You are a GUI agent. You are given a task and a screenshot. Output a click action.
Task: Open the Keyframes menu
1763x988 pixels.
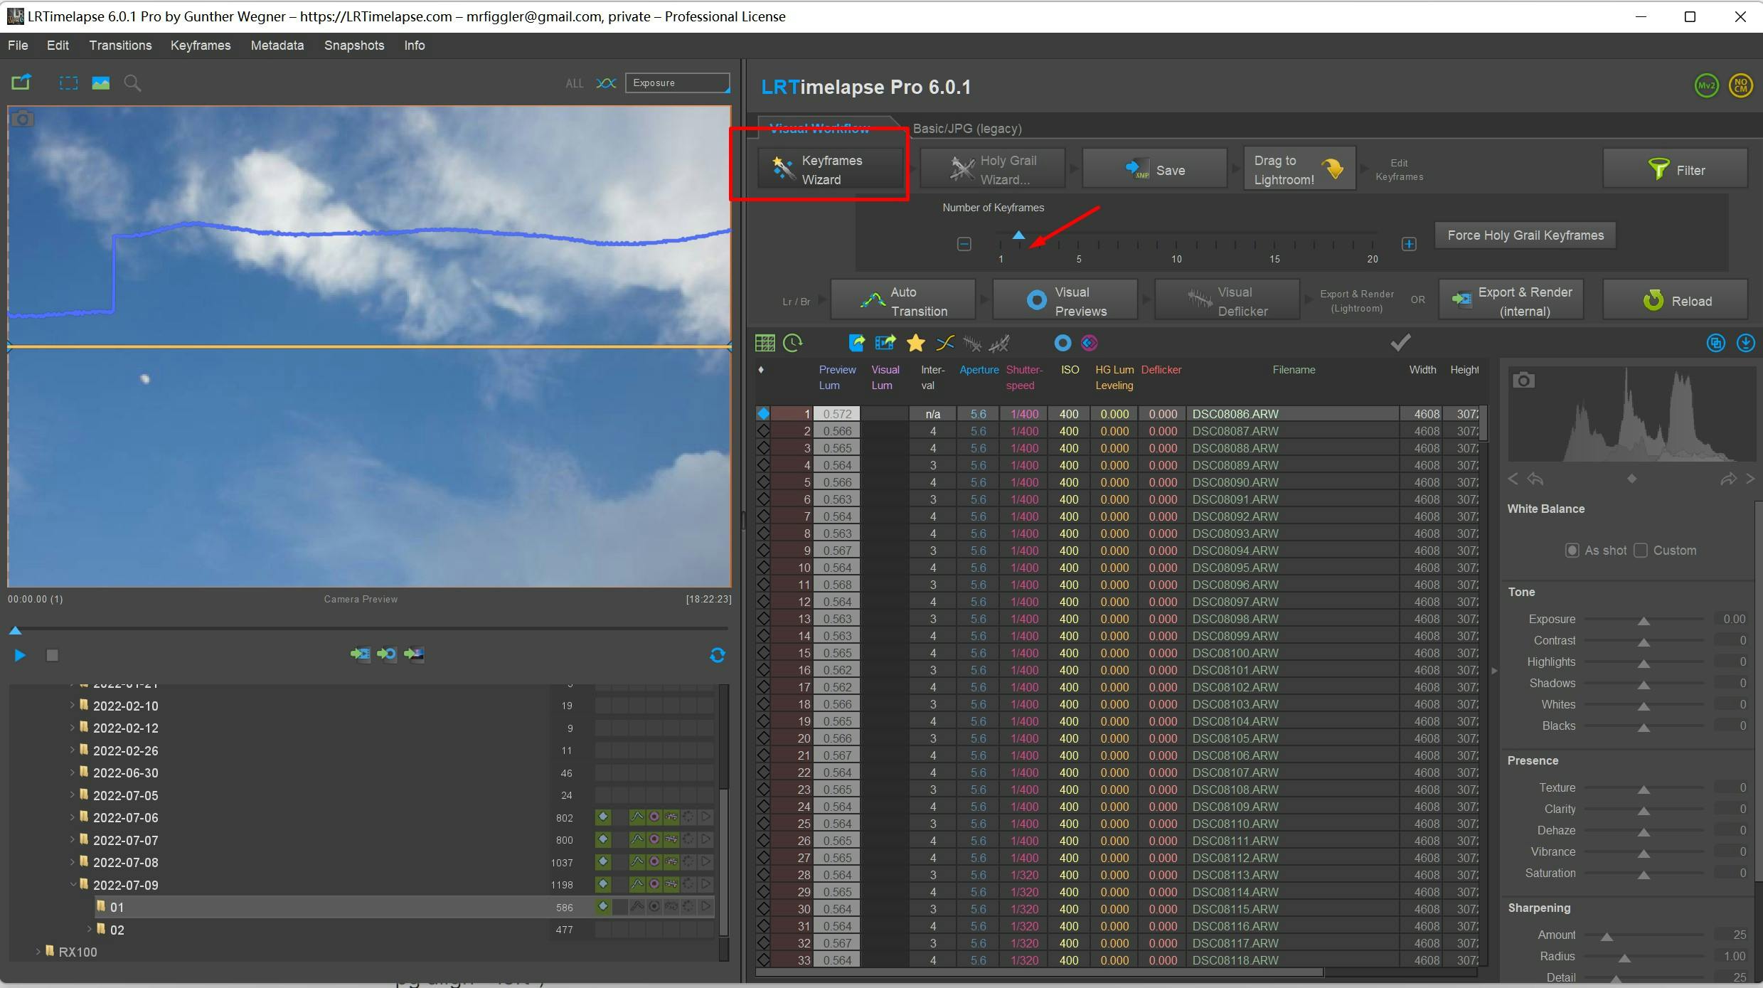click(x=201, y=46)
